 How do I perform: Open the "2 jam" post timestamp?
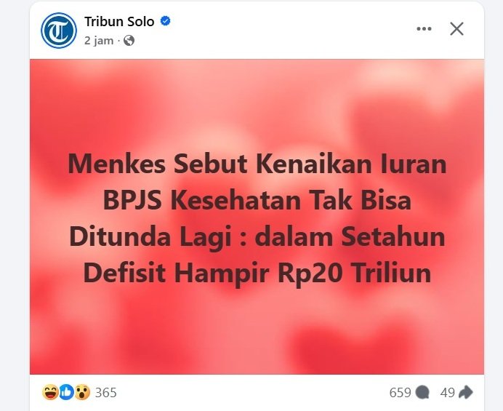99,41
